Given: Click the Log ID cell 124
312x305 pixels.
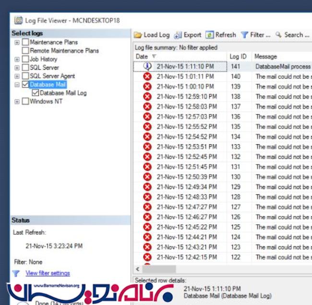Looking at the screenshot, I should [236, 237].
